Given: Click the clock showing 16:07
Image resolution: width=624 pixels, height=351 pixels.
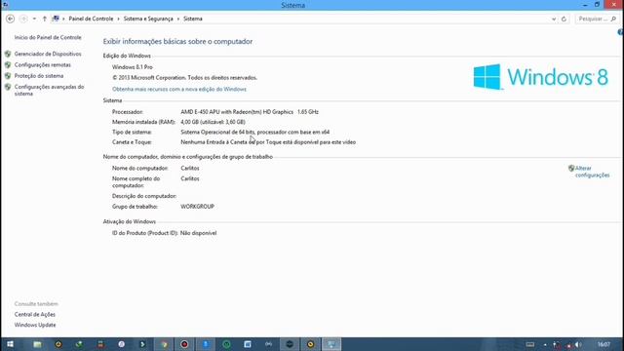Looking at the screenshot, I should click(x=604, y=344).
